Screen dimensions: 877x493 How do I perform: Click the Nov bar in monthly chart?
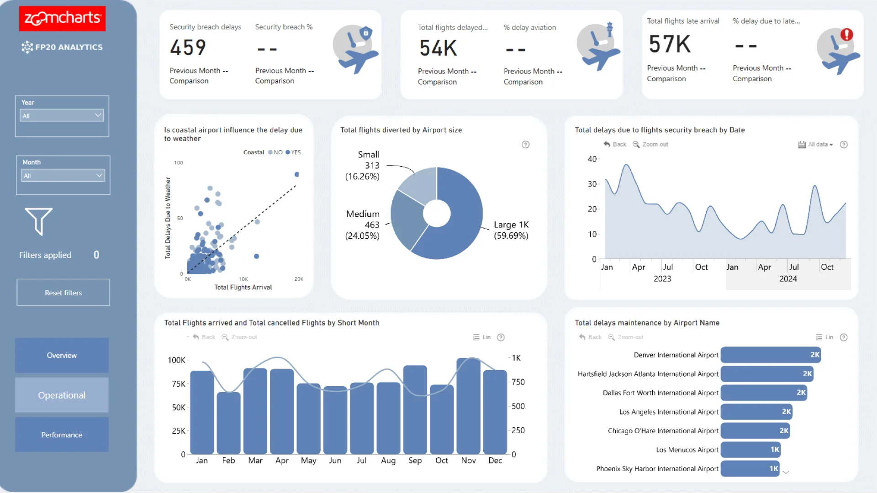tap(469, 406)
